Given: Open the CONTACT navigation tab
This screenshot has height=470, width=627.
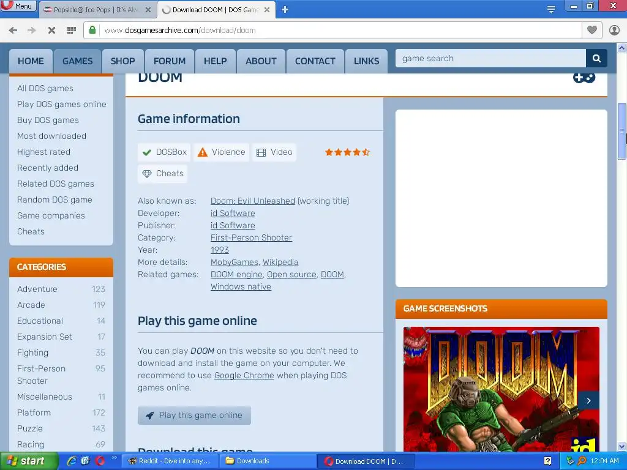Looking at the screenshot, I should (315, 61).
